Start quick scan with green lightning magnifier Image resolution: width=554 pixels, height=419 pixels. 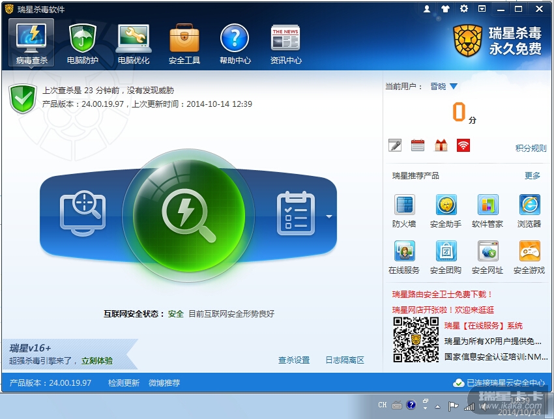(188, 216)
